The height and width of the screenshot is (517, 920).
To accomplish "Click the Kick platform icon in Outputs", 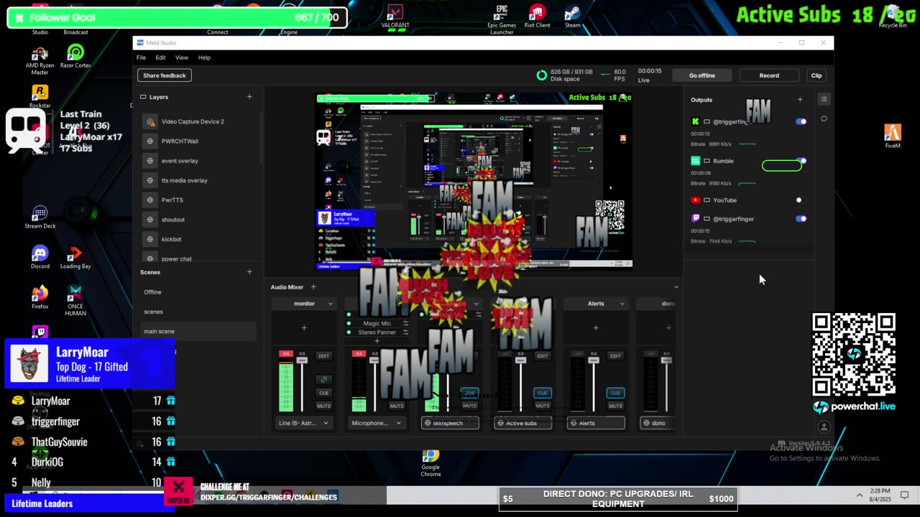I will click(x=695, y=122).
